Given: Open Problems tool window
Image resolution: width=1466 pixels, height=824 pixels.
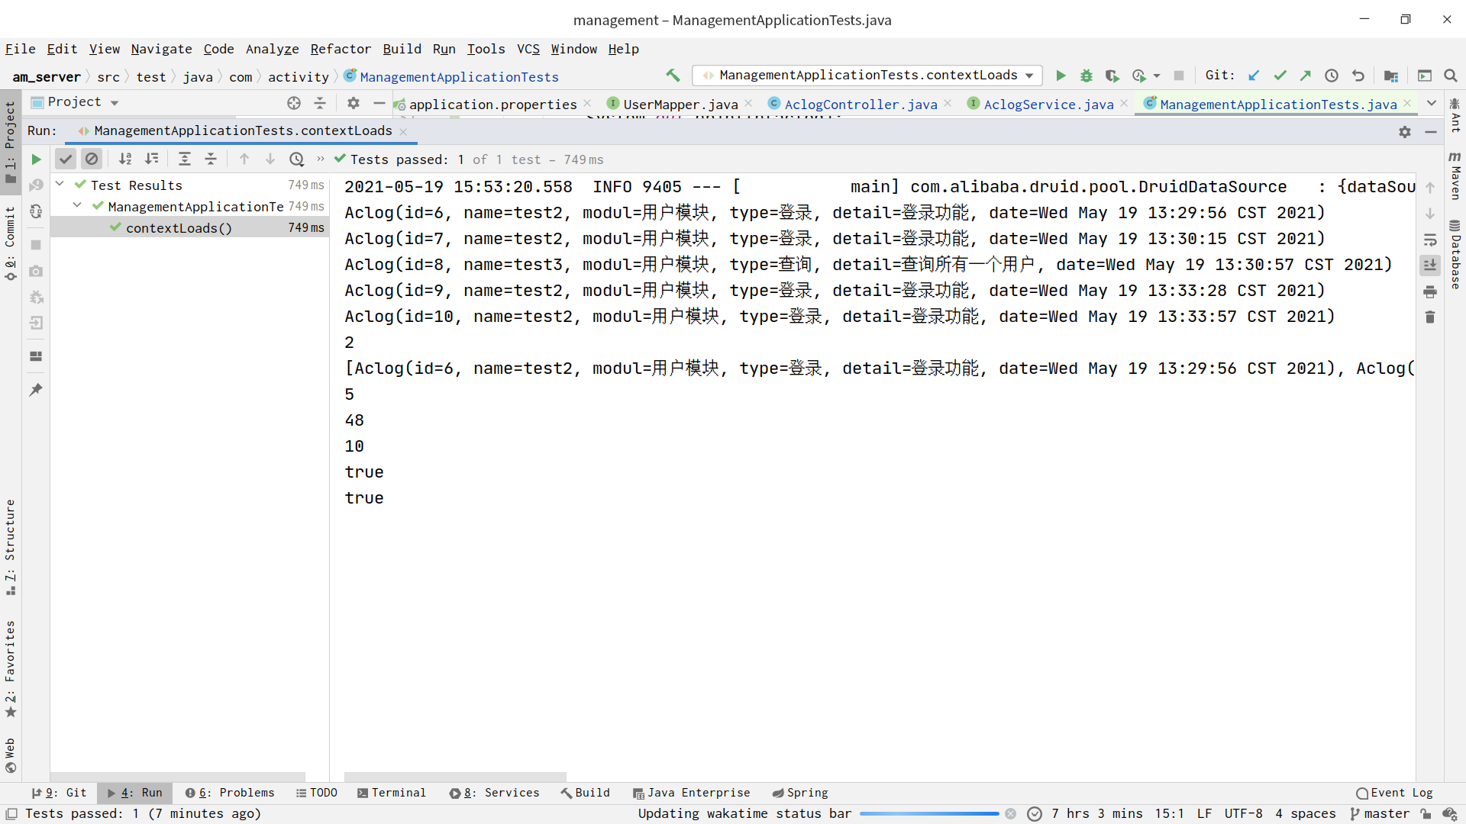Looking at the screenshot, I should tap(230, 793).
